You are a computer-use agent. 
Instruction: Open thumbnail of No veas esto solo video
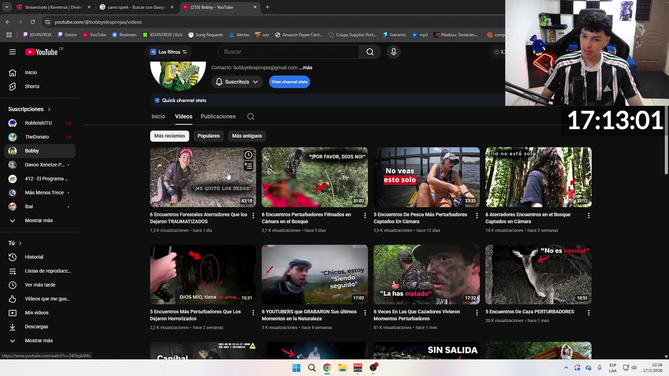point(426,177)
